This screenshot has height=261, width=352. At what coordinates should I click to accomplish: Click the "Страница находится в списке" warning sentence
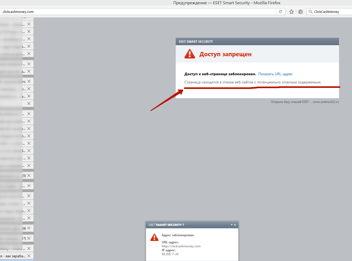[253, 82]
